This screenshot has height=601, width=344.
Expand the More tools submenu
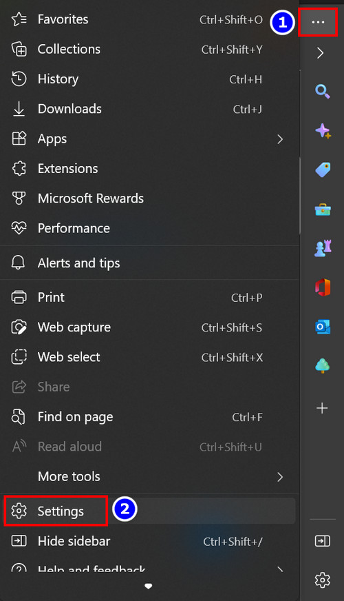149,476
